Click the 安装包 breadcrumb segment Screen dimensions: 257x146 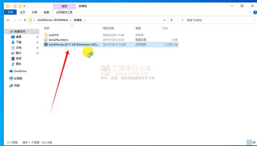pyautogui.click(x=78, y=20)
